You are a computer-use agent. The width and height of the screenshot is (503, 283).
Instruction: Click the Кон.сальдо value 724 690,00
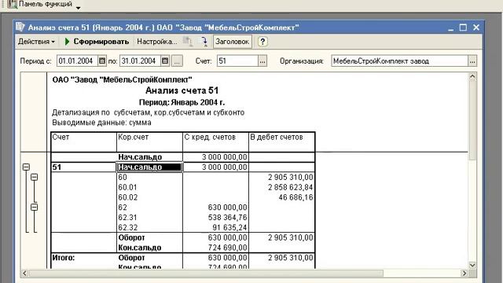(227, 248)
